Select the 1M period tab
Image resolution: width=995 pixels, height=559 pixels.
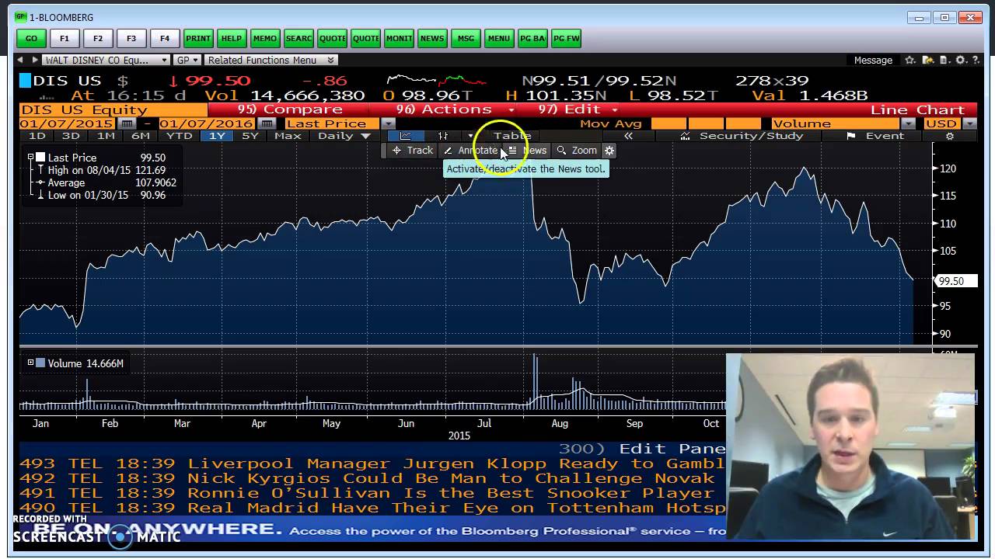pos(106,136)
